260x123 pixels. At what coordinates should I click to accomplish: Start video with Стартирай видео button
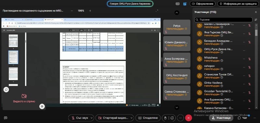coord(113,118)
